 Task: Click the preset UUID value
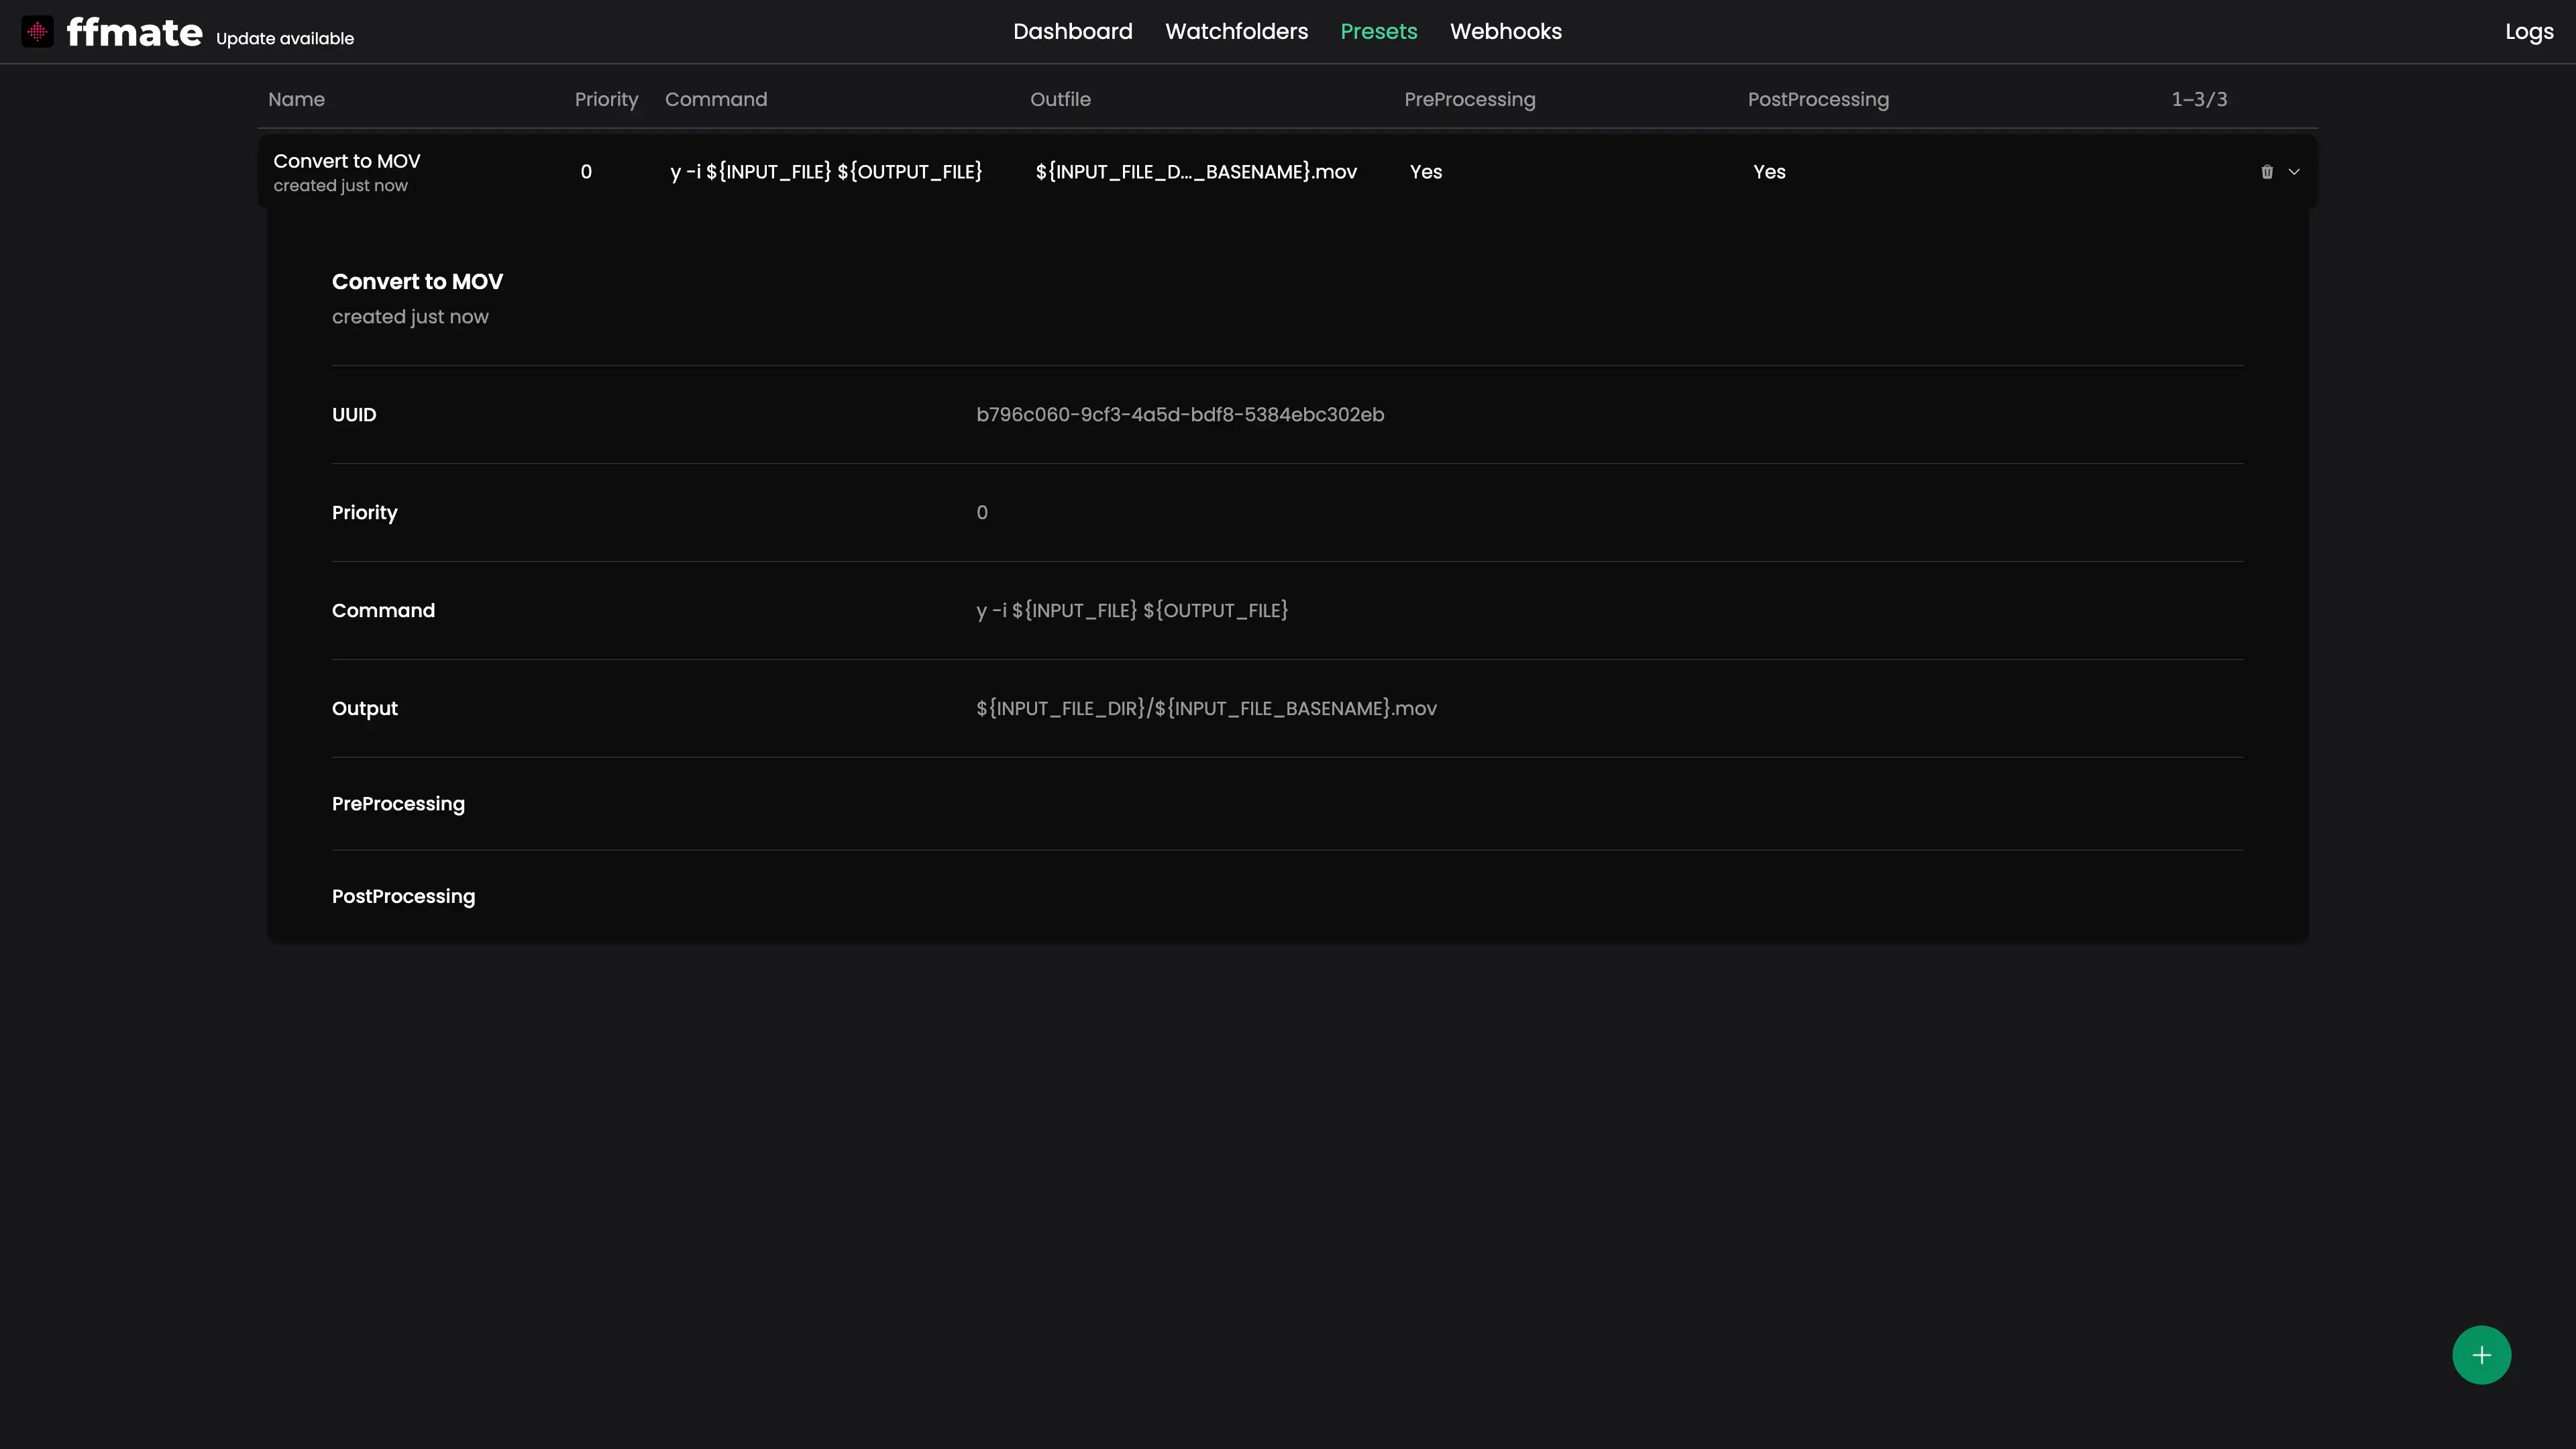coord(1180,415)
